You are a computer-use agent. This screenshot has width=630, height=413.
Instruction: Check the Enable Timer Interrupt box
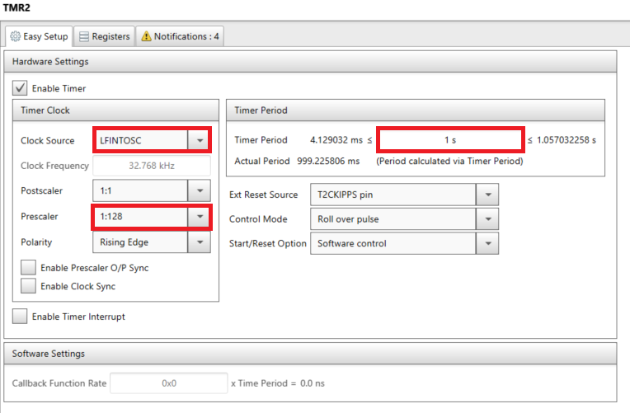[20, 316]
